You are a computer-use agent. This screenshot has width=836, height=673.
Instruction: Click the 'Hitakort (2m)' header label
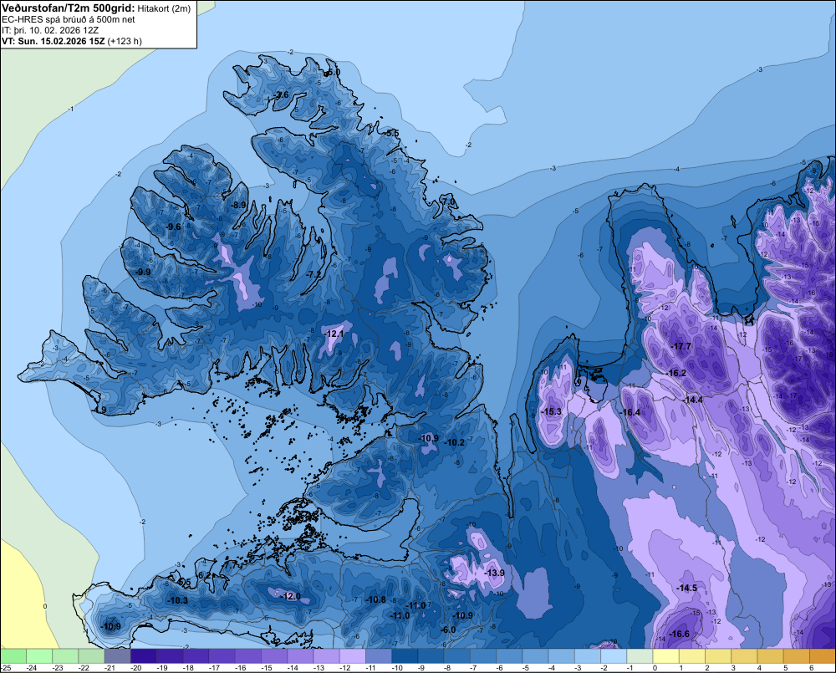tap(164, 9)
